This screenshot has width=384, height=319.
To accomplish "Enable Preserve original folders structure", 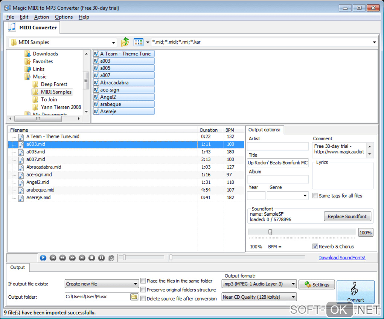I will (x=143, y=290).
